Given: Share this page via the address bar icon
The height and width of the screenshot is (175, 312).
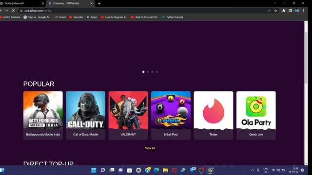Looking at the screenshot, I should pos(269,11).
